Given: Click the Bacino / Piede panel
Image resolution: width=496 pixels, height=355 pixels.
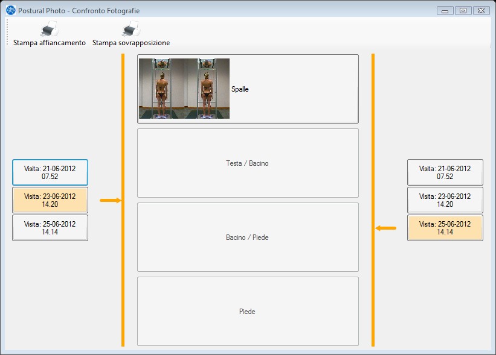Looking at the screenshot, I should pyautogui.click(x=248, y=237).
